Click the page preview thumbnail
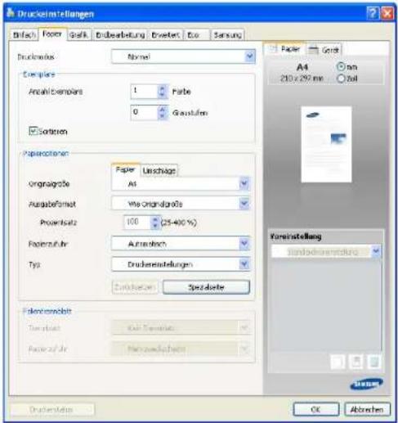 tap(326, 144)
